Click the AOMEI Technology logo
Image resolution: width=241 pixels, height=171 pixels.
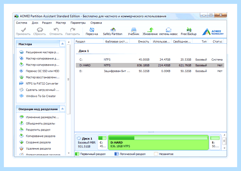pos(213,31)
